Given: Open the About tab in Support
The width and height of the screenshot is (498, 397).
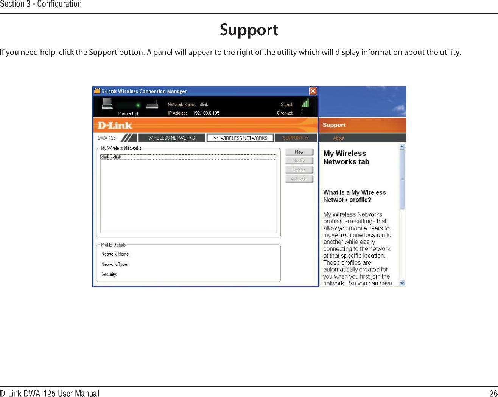Looking at the screenshot, I should tap(339, 138).
